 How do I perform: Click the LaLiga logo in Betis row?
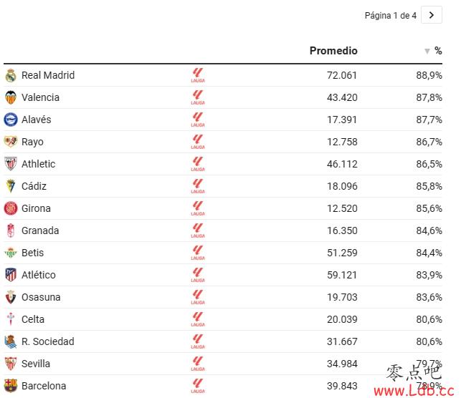(198, 253)
